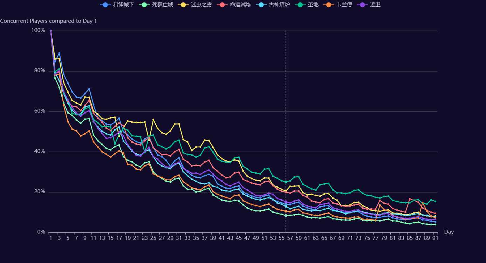
Task: Click the 40% y-axis label
Action: point(40,151)
